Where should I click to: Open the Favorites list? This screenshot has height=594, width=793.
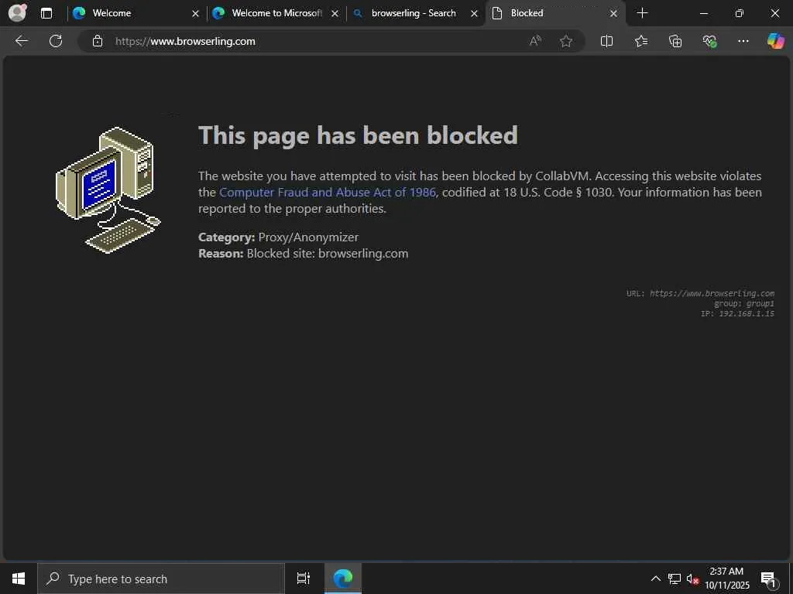click(x=640, y=41)
